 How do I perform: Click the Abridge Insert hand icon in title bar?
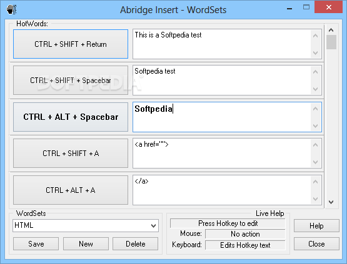(x=11, y=10)
